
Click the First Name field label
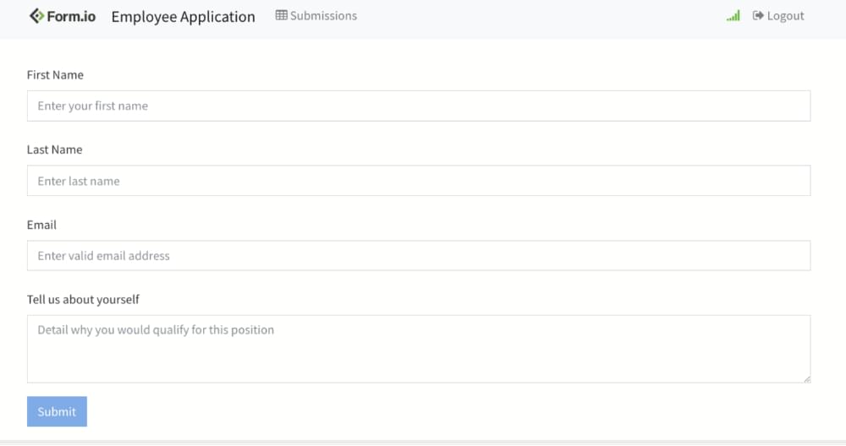pos(55,75)
